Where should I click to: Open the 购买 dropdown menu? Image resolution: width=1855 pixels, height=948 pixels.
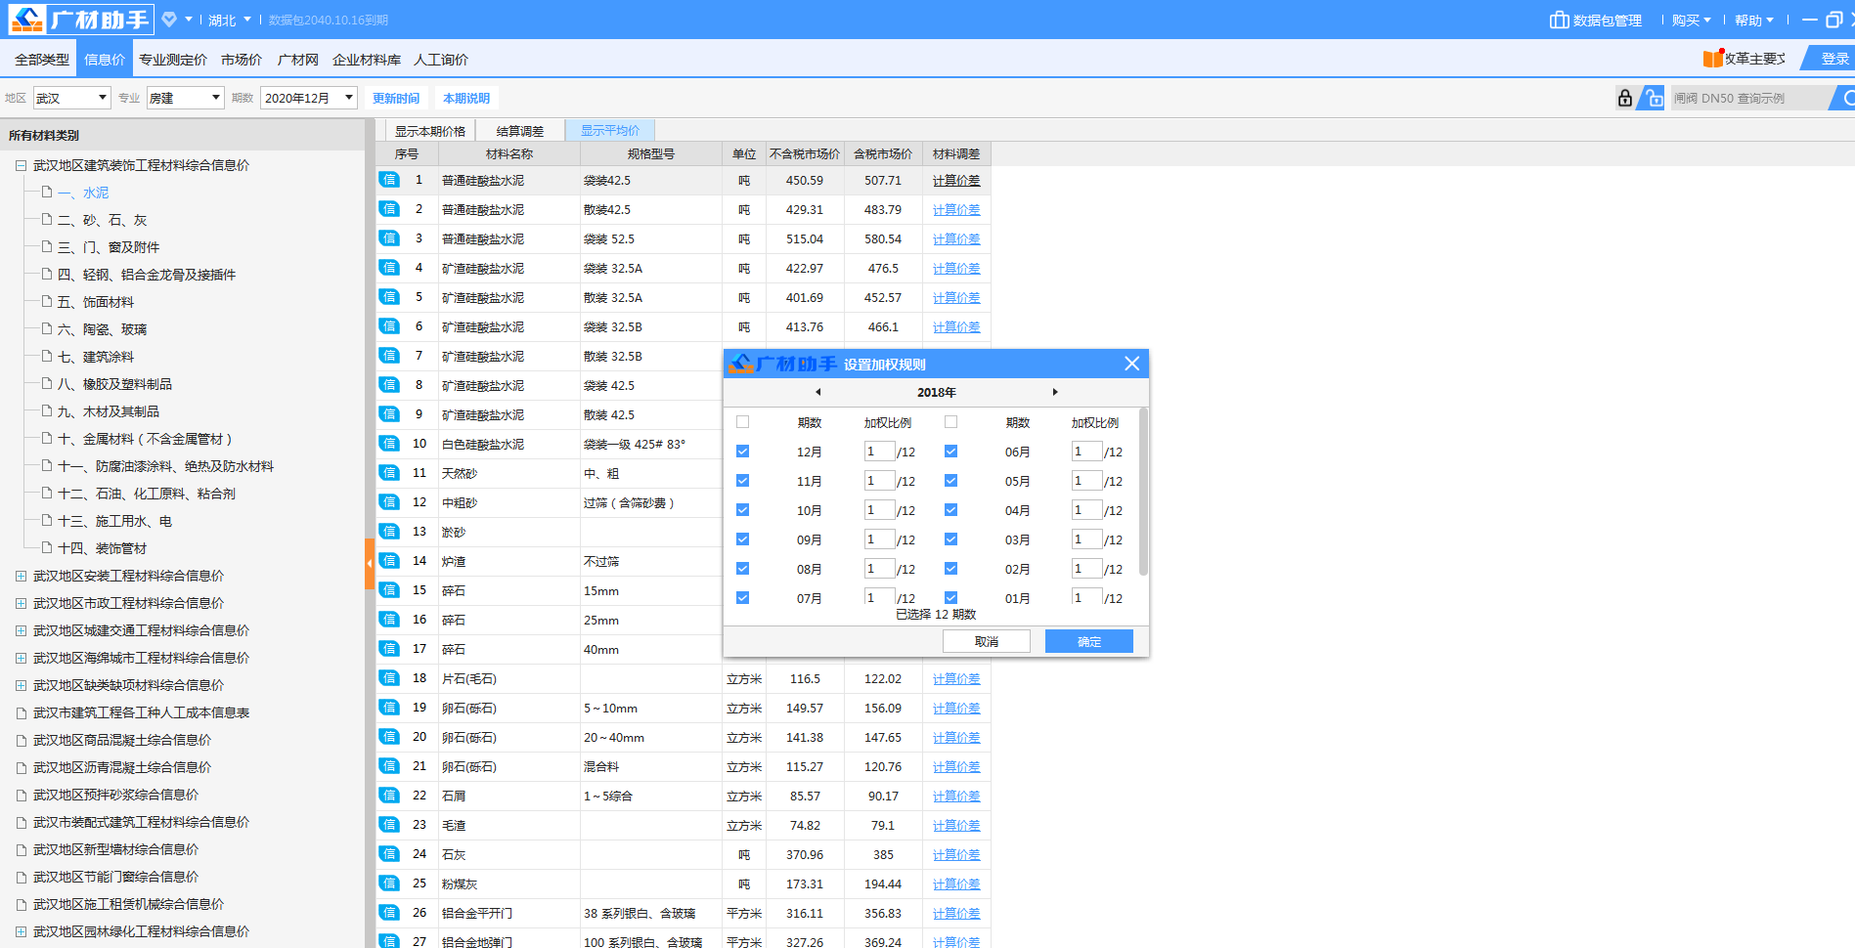click(1691, 20)
